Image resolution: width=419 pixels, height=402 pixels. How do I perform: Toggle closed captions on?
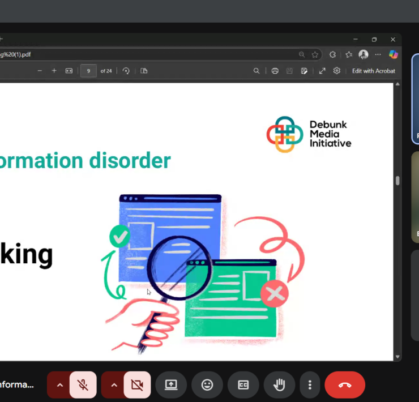(x=243, y=385)
